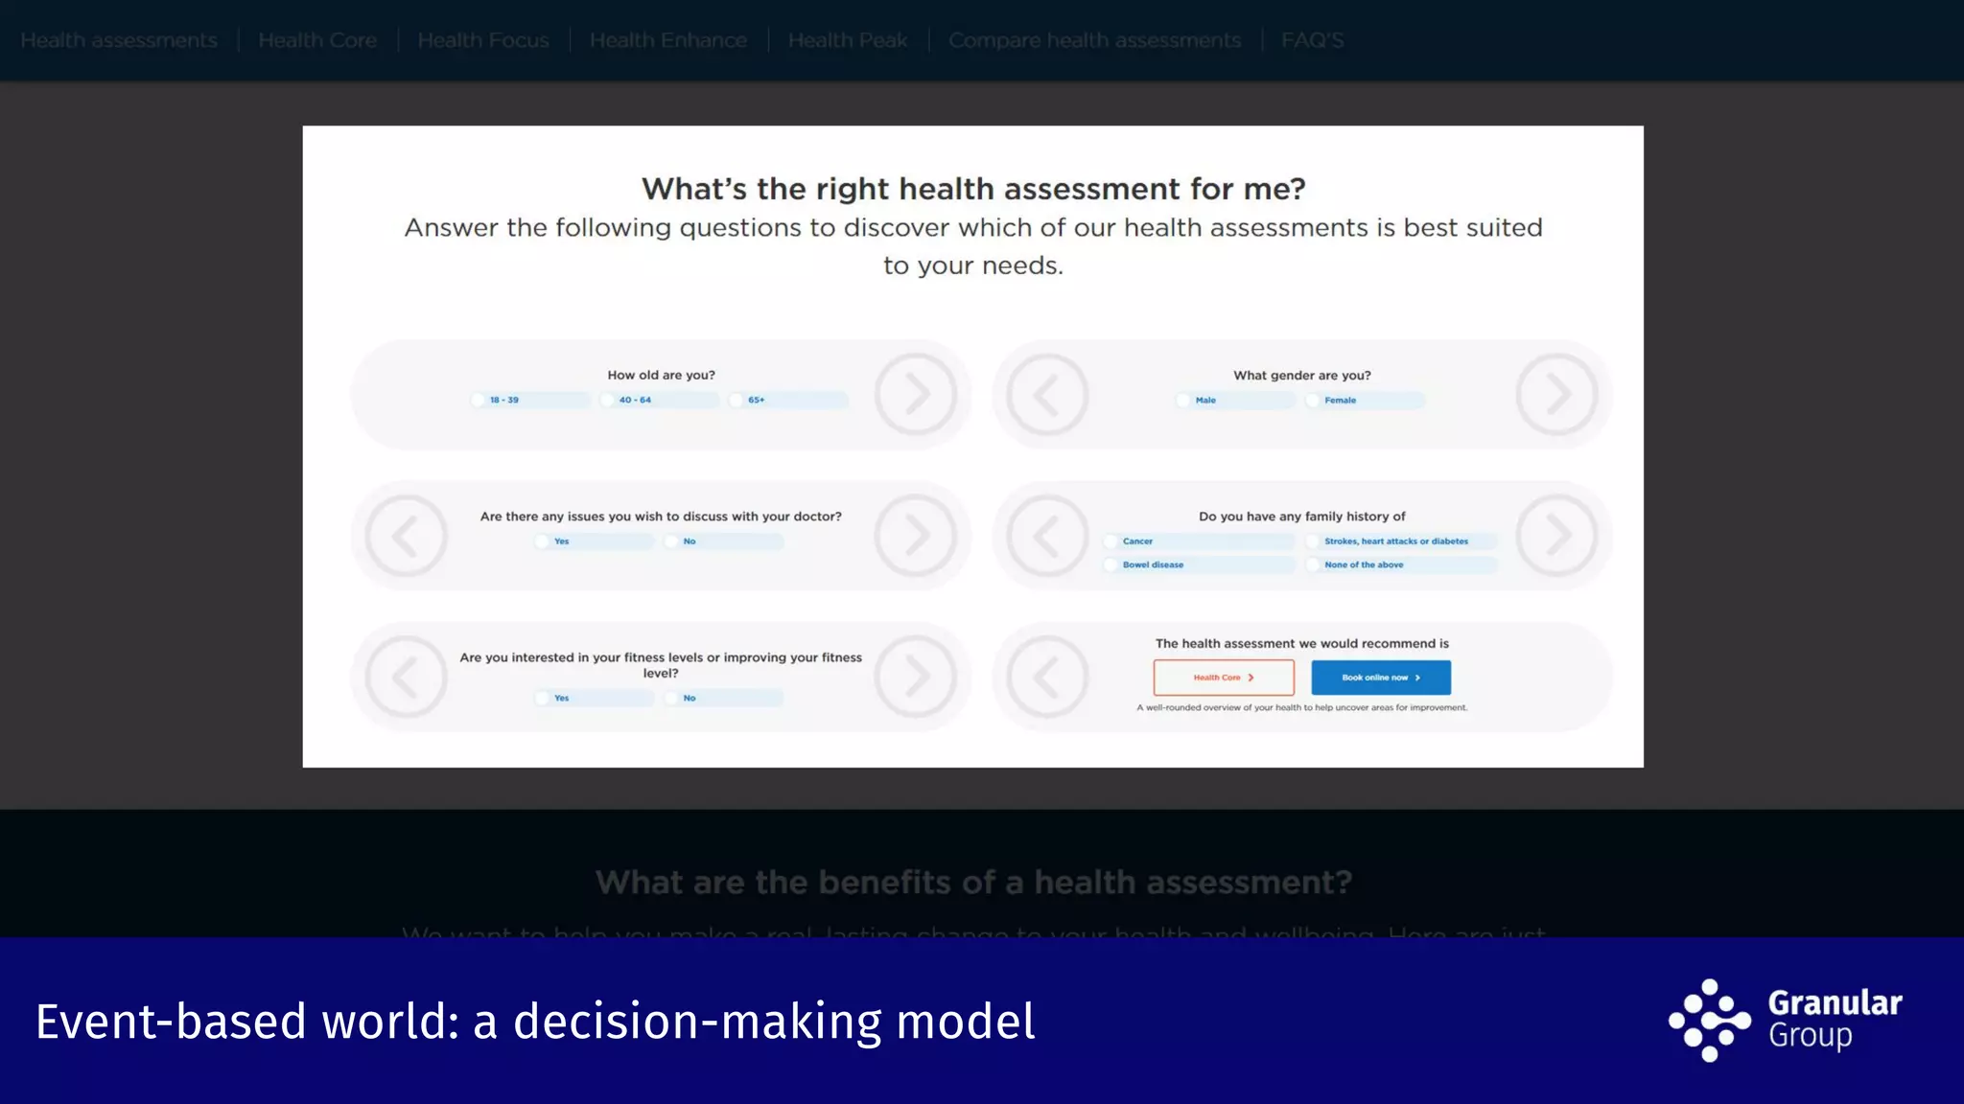Image resolution: width=1964 pixels, height=1104 pixels.
Task: Click 'Do you have any family history of' text
Action: [1301, 516]
